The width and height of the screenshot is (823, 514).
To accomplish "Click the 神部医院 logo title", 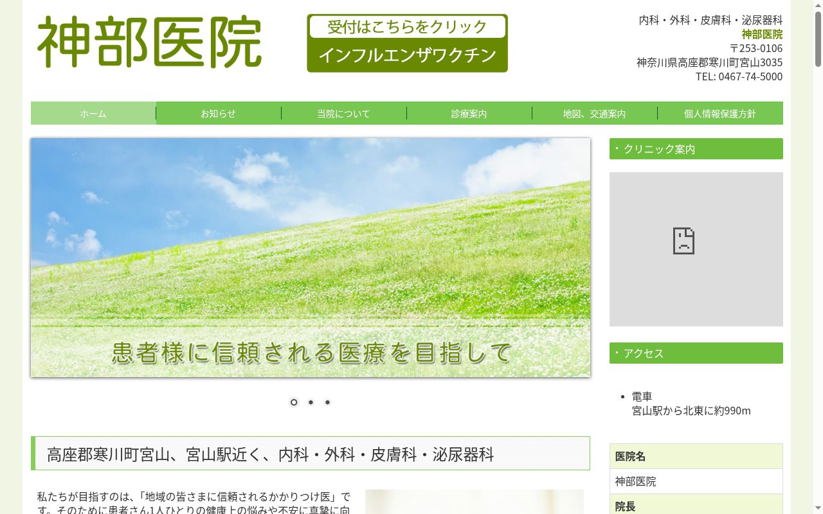I will [150, 42].
